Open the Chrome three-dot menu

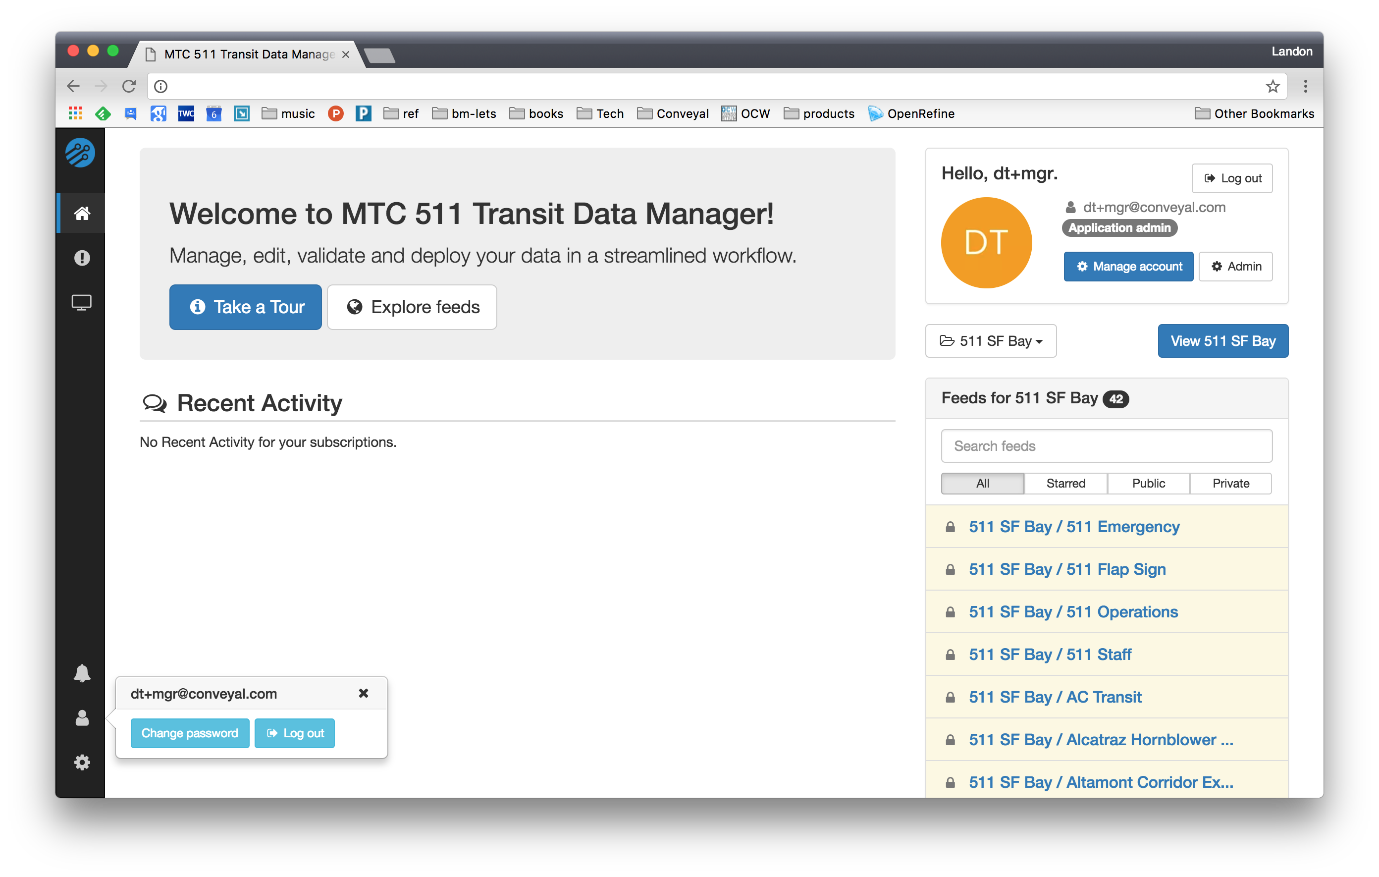click(x=1306, y=86)
